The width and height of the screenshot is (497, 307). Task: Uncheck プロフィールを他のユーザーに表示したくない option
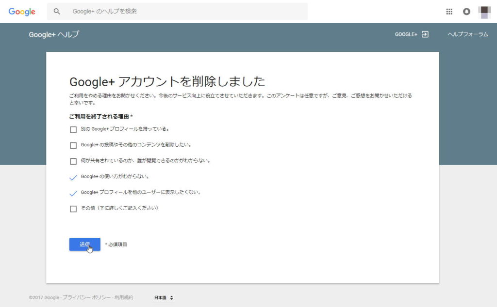[x=73, y=193]
